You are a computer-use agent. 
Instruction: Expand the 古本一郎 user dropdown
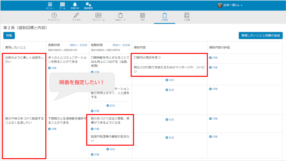230,5
